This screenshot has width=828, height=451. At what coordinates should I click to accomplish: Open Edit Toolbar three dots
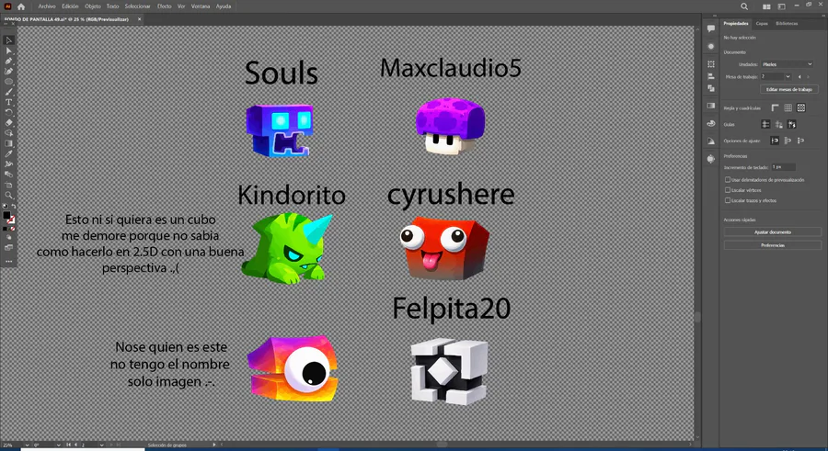point(8,261)
